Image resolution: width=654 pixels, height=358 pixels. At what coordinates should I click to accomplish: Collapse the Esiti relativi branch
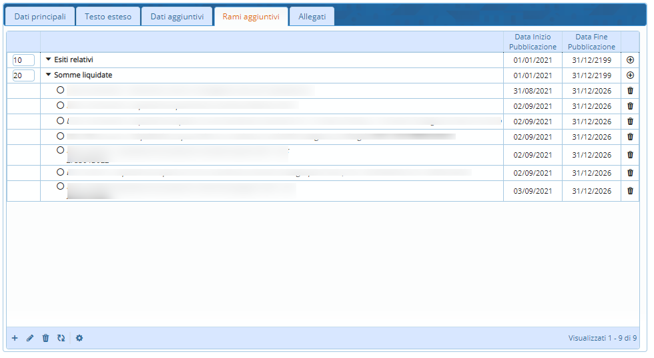tap(48, 59)
